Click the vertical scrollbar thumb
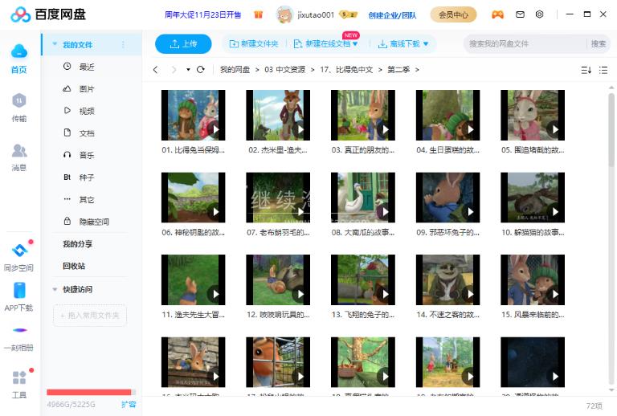This screenshot has height=416, width=617. [611, 130]
